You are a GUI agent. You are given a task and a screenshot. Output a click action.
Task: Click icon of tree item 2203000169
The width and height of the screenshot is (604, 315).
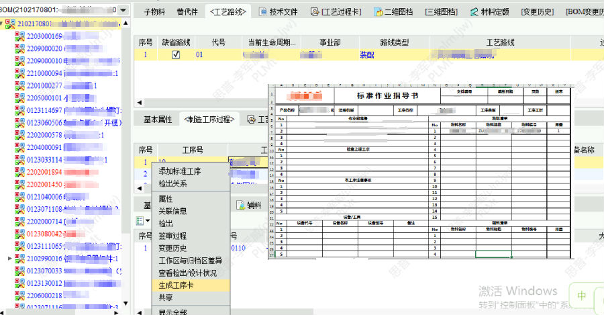(x=20, y=36)
